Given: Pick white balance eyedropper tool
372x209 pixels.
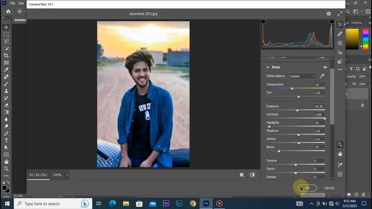Looking at the screenshot, I should point(322,76).
